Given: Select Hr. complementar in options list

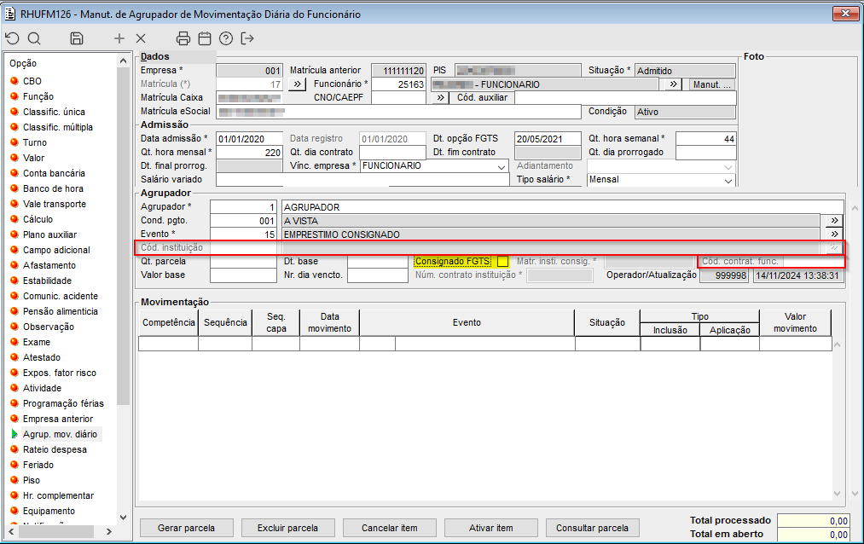Looking at the screenshot, I should click(58, 495).
